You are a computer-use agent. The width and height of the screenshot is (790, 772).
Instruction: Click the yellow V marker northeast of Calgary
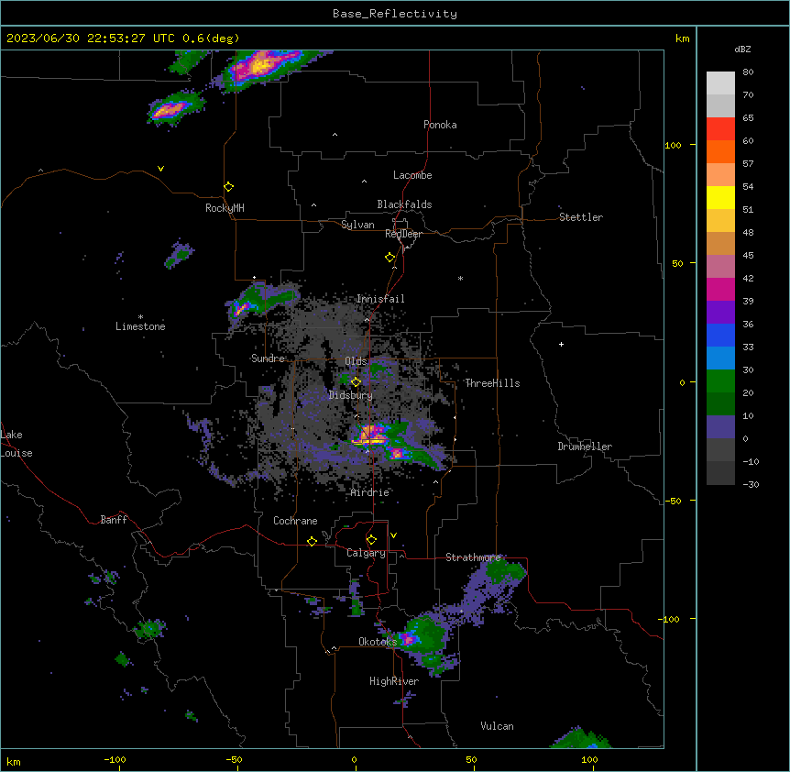(393, 535)
